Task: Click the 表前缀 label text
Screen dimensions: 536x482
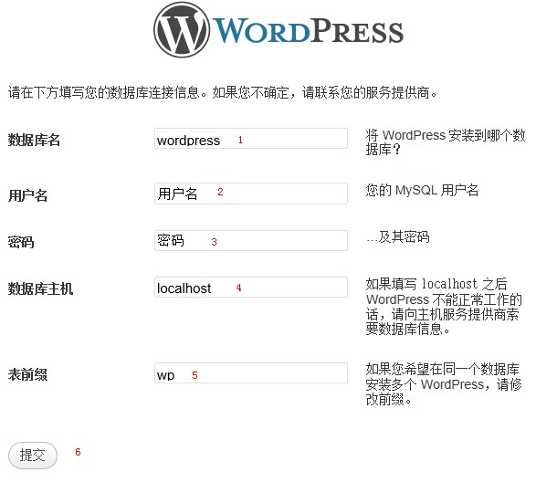Action: pos(27,374)
